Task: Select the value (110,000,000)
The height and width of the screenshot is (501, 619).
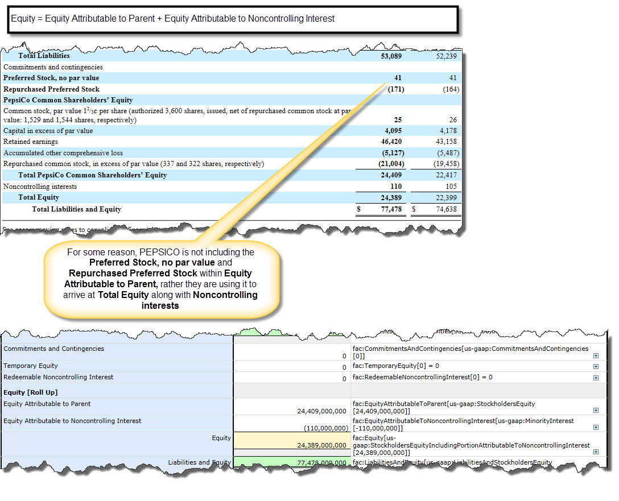Action: click(x=326, y=428)
